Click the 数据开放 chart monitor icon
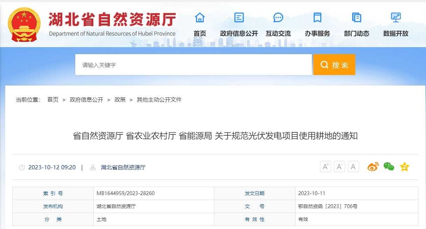Image resolution: width=426 pixels, height=229 pixels. pyautogui.click(x=396, y=17)
